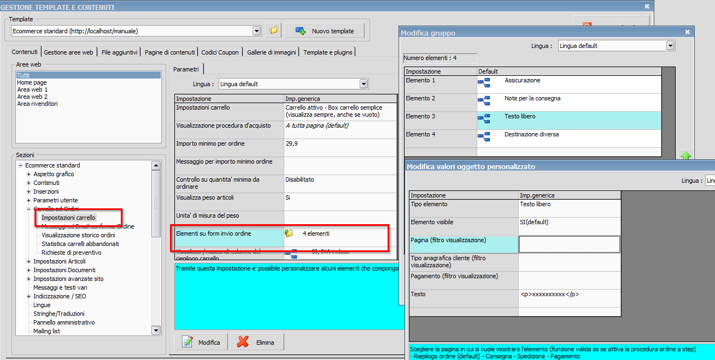Screen dimensions: 715x360
Task: Collapse the Ecommerce standard tree node
Action: (x=20, y=165)
